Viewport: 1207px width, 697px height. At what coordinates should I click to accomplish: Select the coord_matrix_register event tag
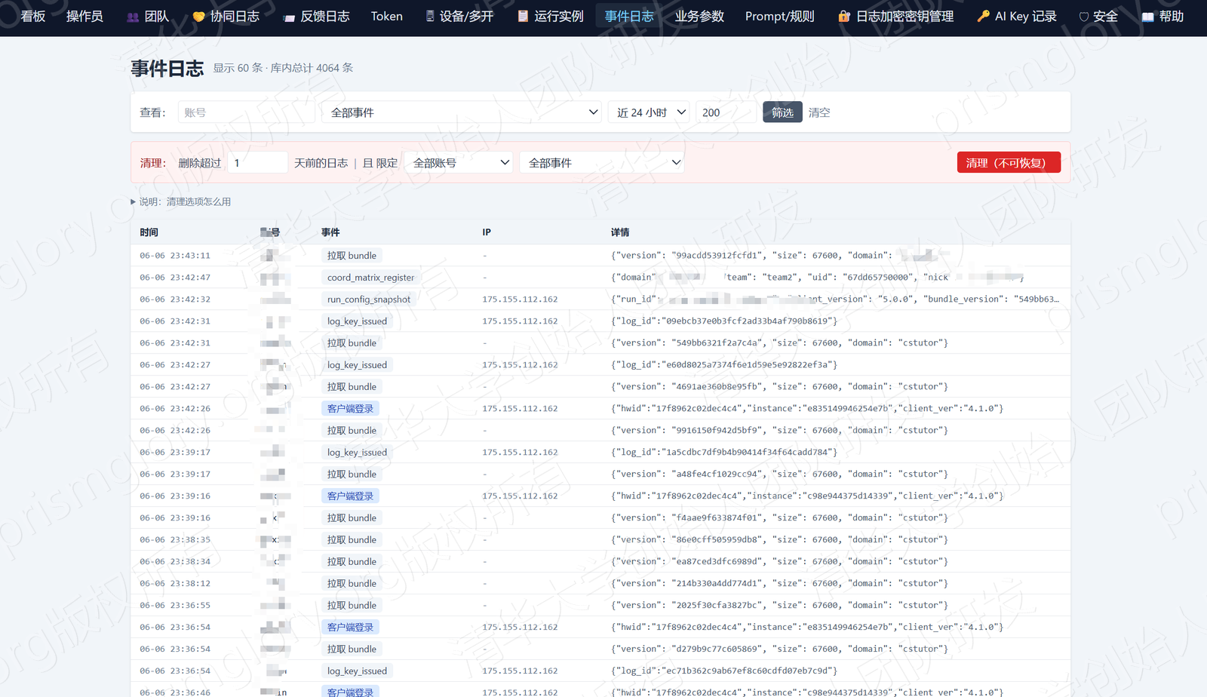pos(370,278)
